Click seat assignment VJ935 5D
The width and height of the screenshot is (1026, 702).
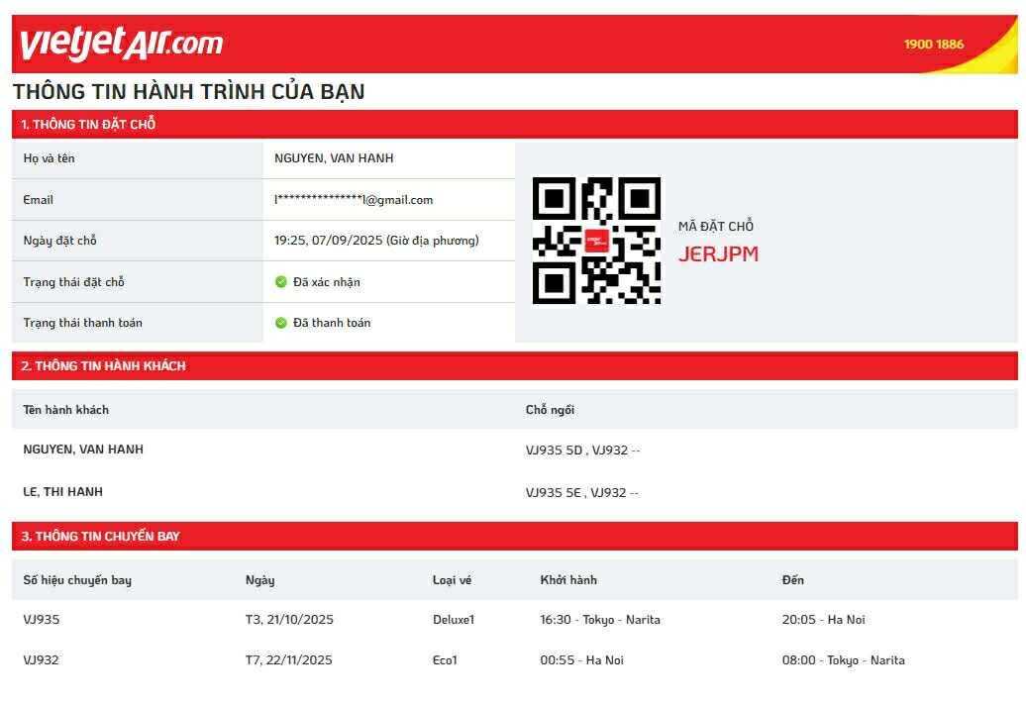coord(554,451)
